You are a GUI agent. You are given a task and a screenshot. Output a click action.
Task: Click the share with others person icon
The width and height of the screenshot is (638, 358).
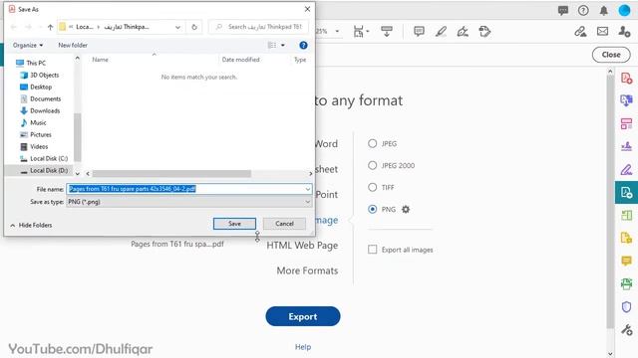[624, 31]
